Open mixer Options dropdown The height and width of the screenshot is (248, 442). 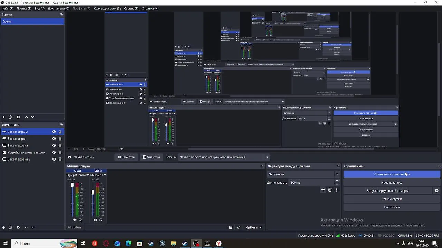[x=254, y=227]
